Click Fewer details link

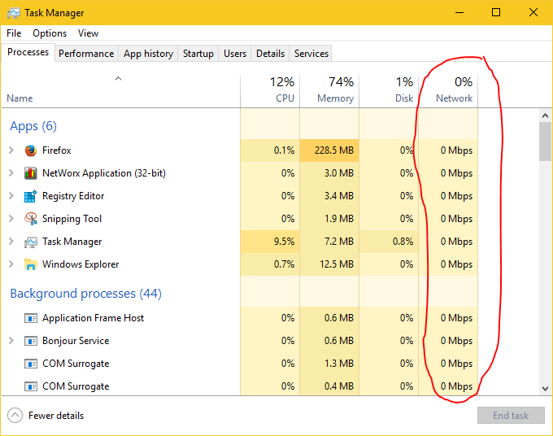tap(56, 416)
